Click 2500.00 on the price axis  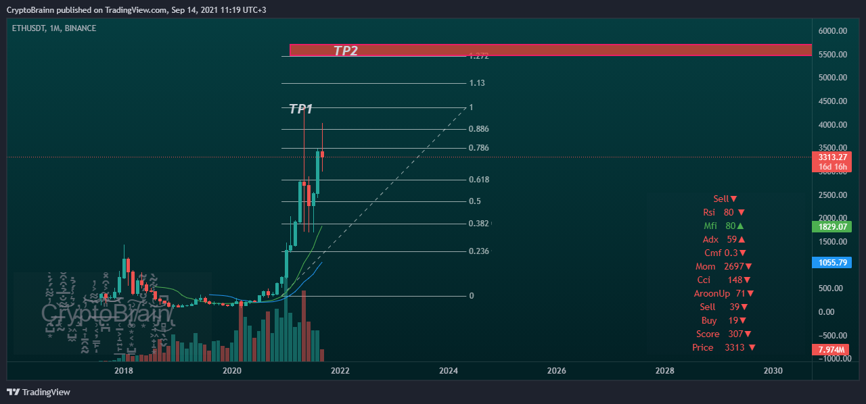(832, 195)
